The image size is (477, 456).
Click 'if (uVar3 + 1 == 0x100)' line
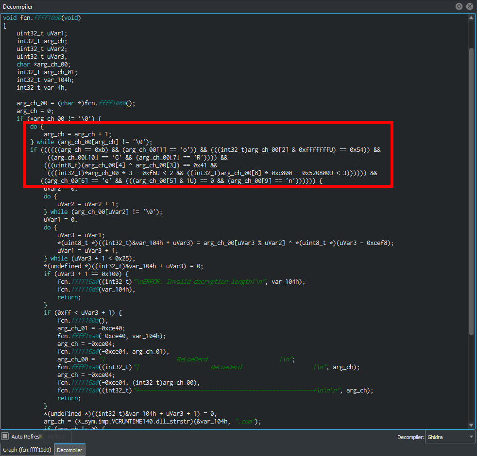pos(86,274)
